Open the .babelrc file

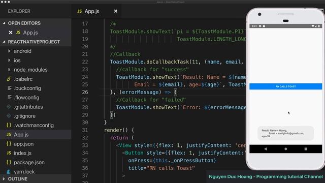23,79
